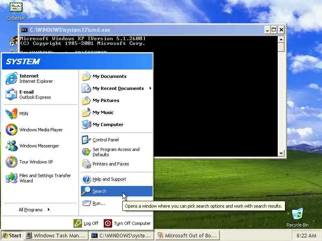This screenshot has height=241, width=322.
Task: Open My Pictures folder icon
Action: point(86,100)
